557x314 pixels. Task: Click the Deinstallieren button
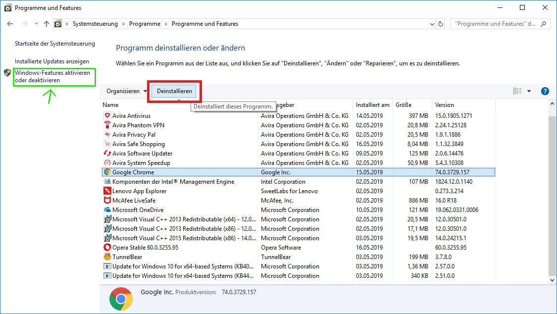pyautogui.click(x=174, y=91)
